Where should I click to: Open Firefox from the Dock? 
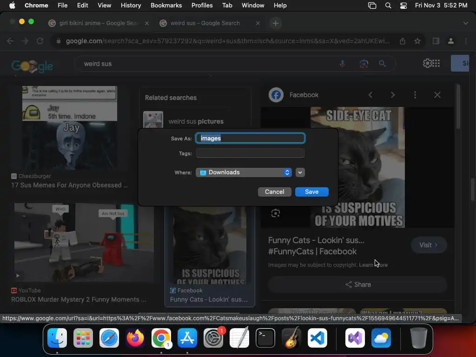(135, 338)
